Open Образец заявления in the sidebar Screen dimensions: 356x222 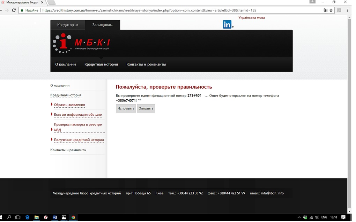(x=69, y=105)
